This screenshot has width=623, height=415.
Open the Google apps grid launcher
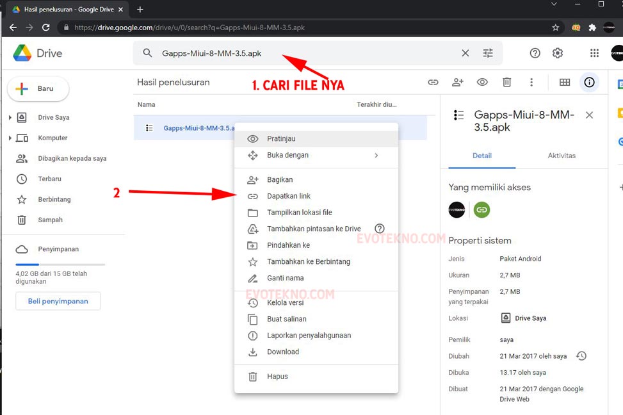tap(594, 53)
